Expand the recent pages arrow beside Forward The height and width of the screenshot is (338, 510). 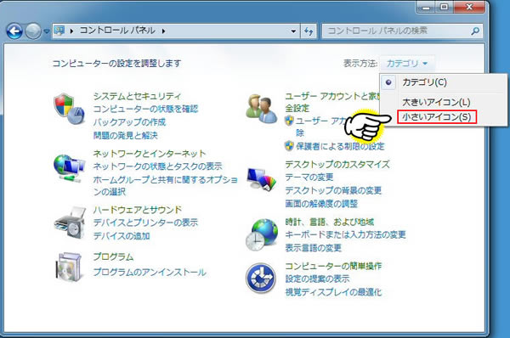[47, 31]
